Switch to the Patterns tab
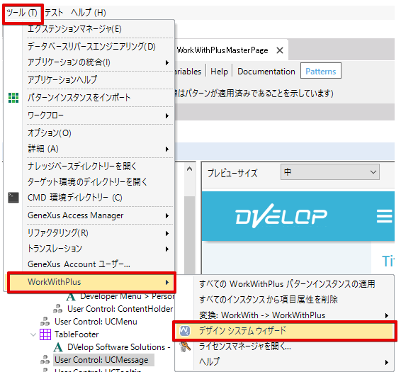 321,71
